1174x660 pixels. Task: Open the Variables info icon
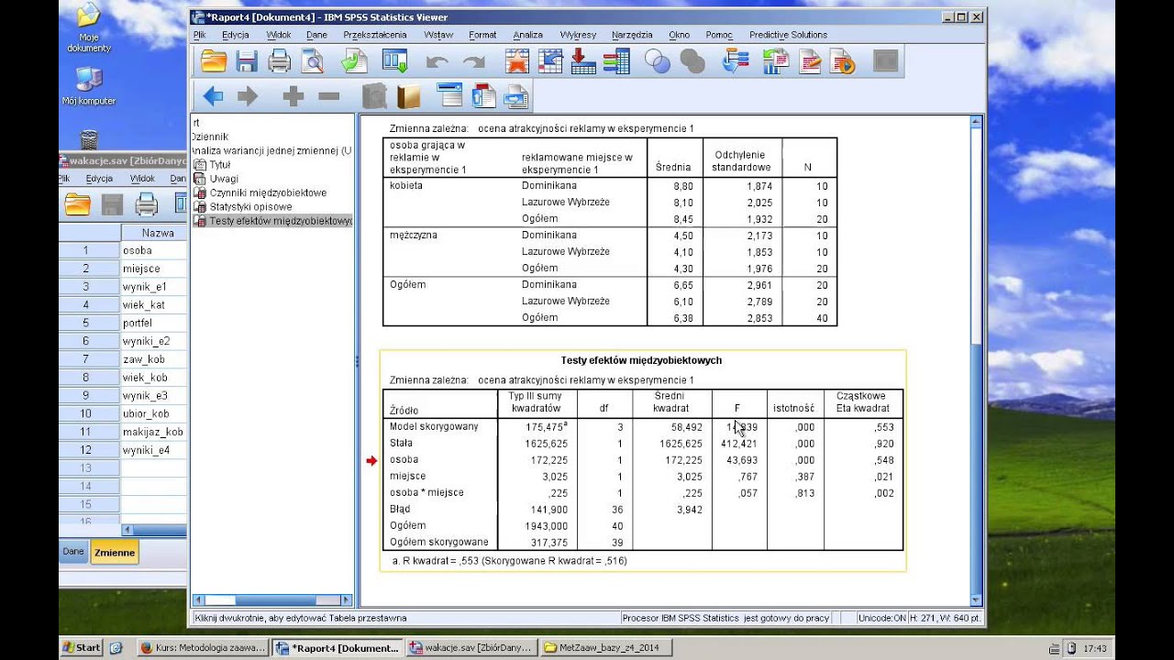tap(616, 61)
